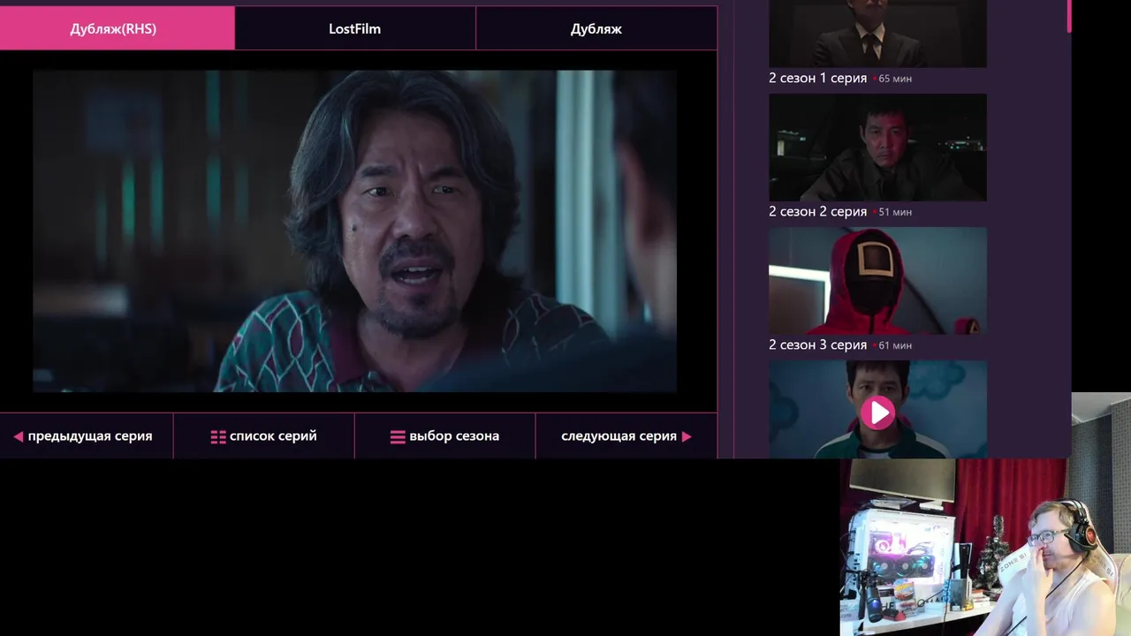This screenshot has height=636, width=1131.
Task: Choose the plain Дубляж tab
Action: [596, 28]
